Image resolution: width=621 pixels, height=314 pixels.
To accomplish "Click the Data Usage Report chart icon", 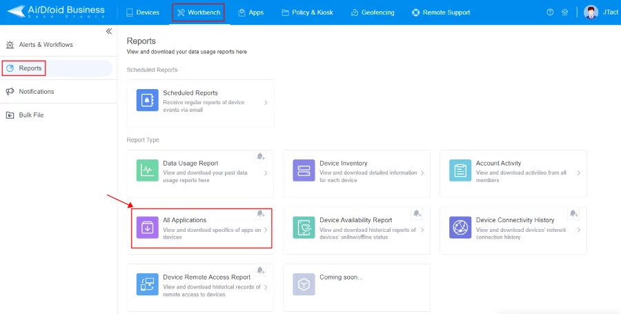I will pyautogui.click(x=147, y=170).
